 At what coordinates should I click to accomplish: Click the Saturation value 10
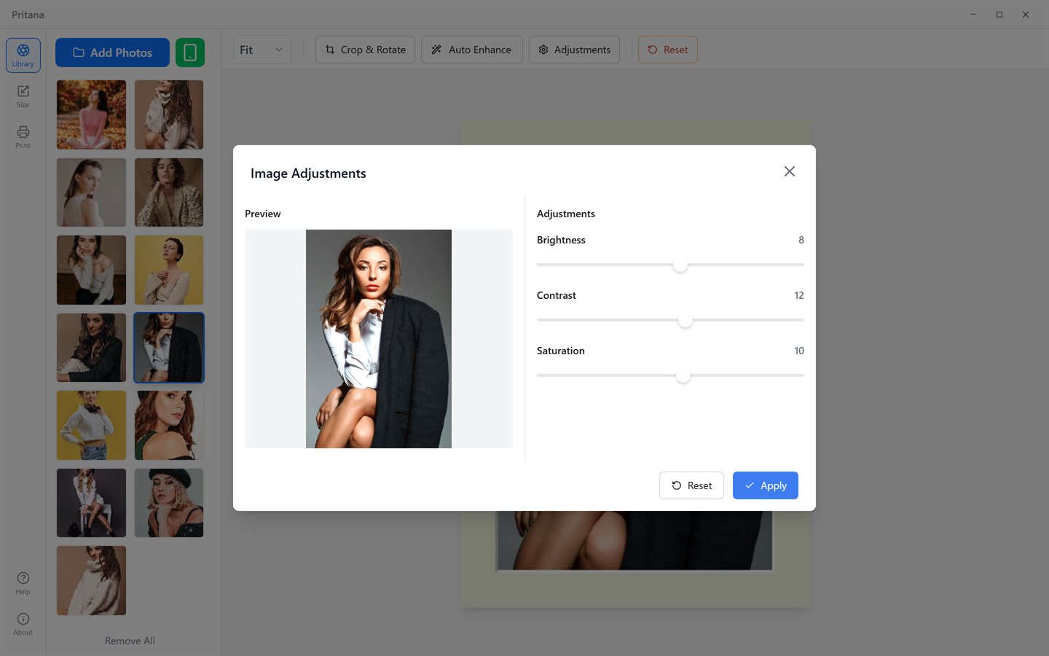pyautogui.click(x=799, y=351)
